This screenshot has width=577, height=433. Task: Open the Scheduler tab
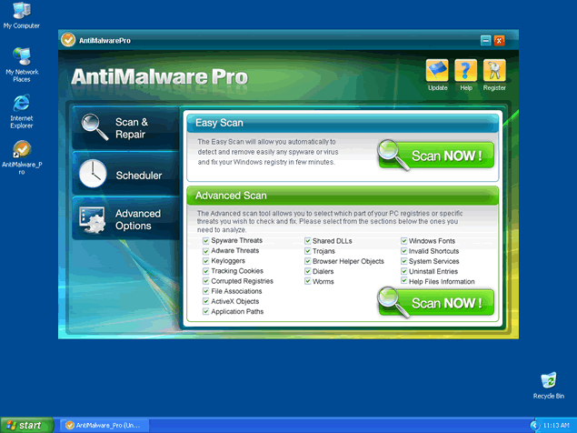[x=125, y=175]
